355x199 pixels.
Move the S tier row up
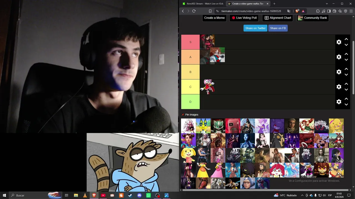[346, 39]
